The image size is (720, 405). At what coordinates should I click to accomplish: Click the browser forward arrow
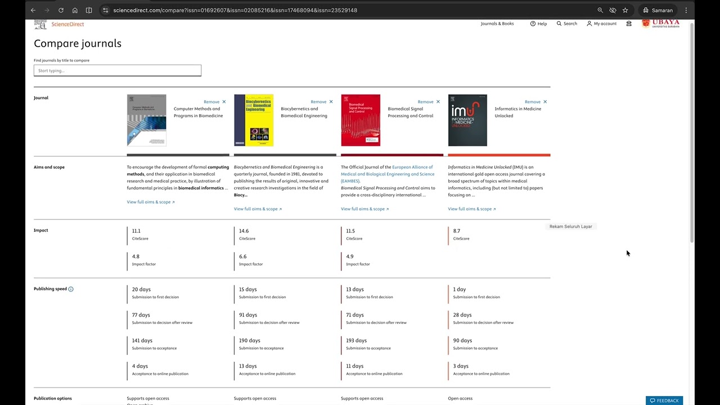pos(47,10)
